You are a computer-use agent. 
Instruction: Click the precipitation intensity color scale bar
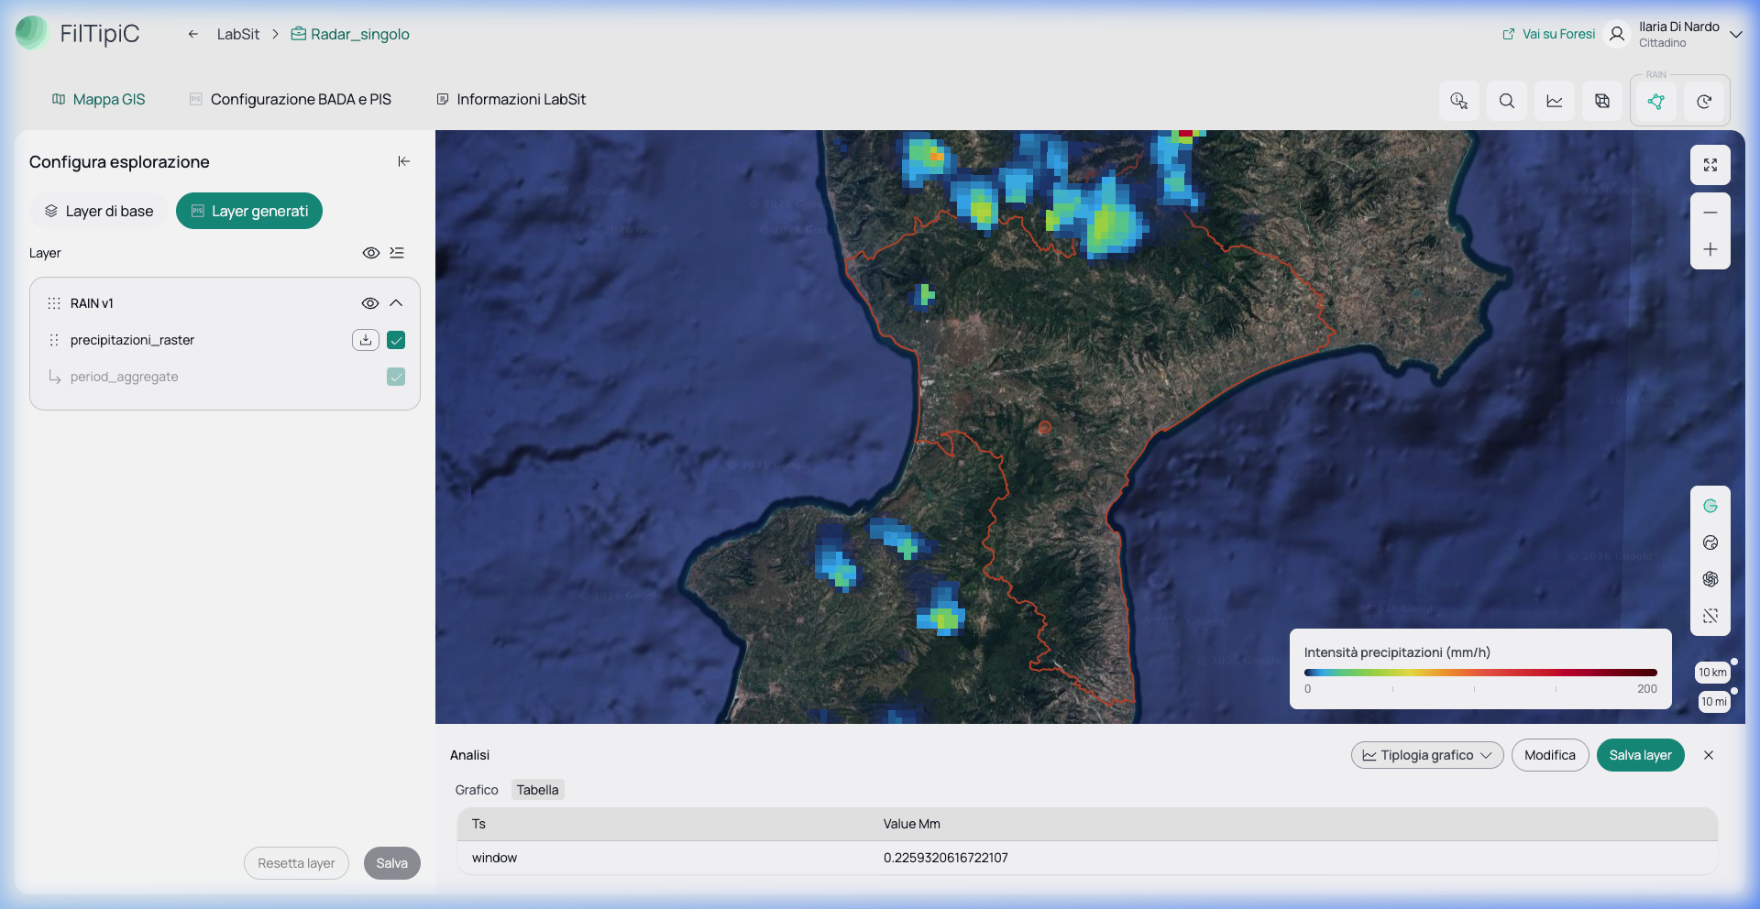point(1480,673)
